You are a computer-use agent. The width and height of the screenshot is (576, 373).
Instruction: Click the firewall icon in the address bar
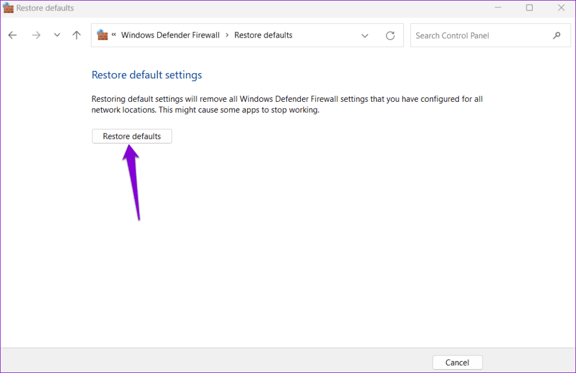tap(102, 35)
